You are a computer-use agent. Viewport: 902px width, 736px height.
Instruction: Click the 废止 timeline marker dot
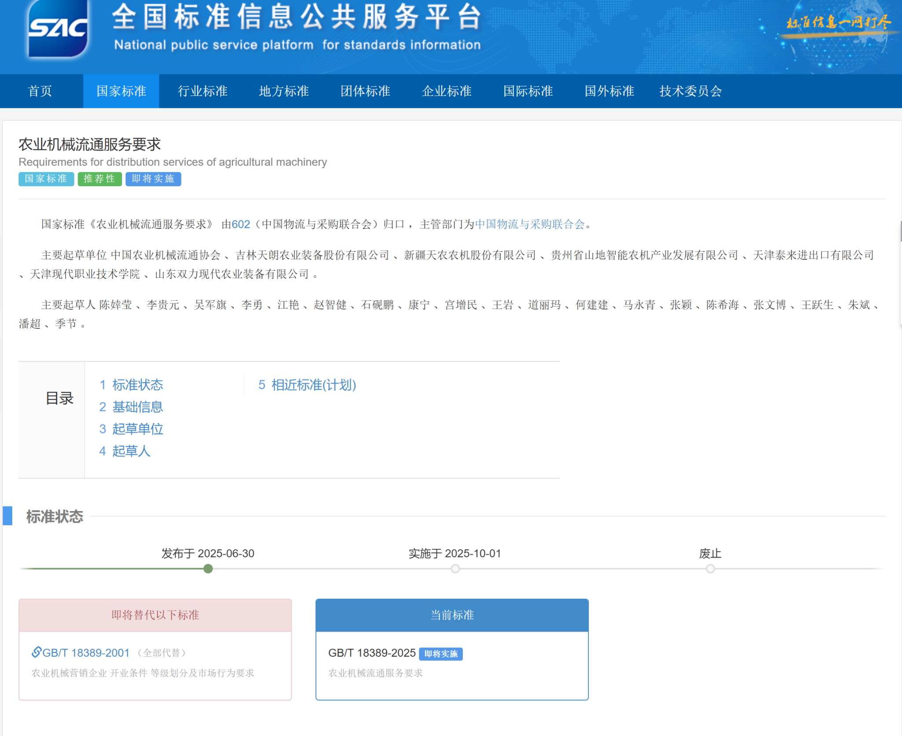pos(710,569)
